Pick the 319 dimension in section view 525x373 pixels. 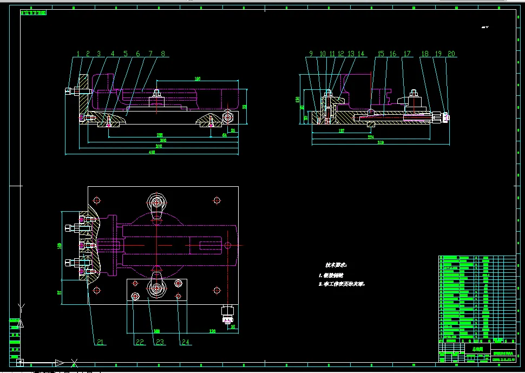point(380,142)
